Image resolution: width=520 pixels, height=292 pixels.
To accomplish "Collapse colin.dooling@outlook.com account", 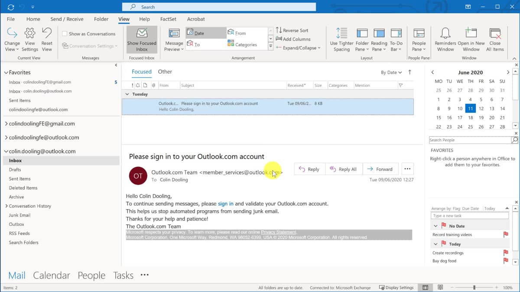I will (x=6, y=151).
